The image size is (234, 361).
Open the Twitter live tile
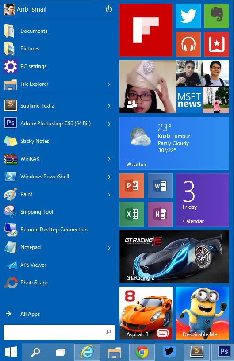(x=188, y=16)
